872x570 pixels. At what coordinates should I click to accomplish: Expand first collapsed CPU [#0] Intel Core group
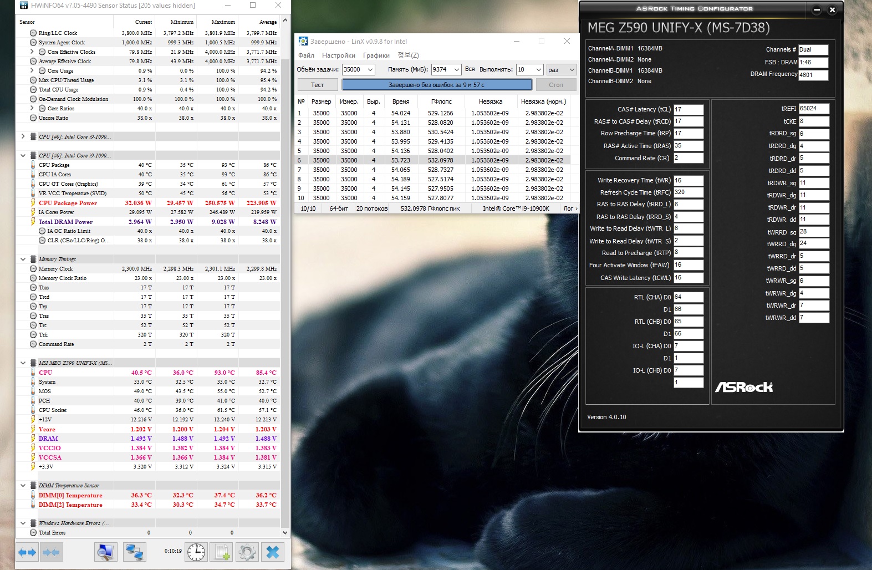click(23, 136)
